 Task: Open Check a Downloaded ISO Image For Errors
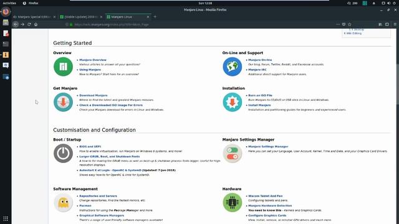111,105
